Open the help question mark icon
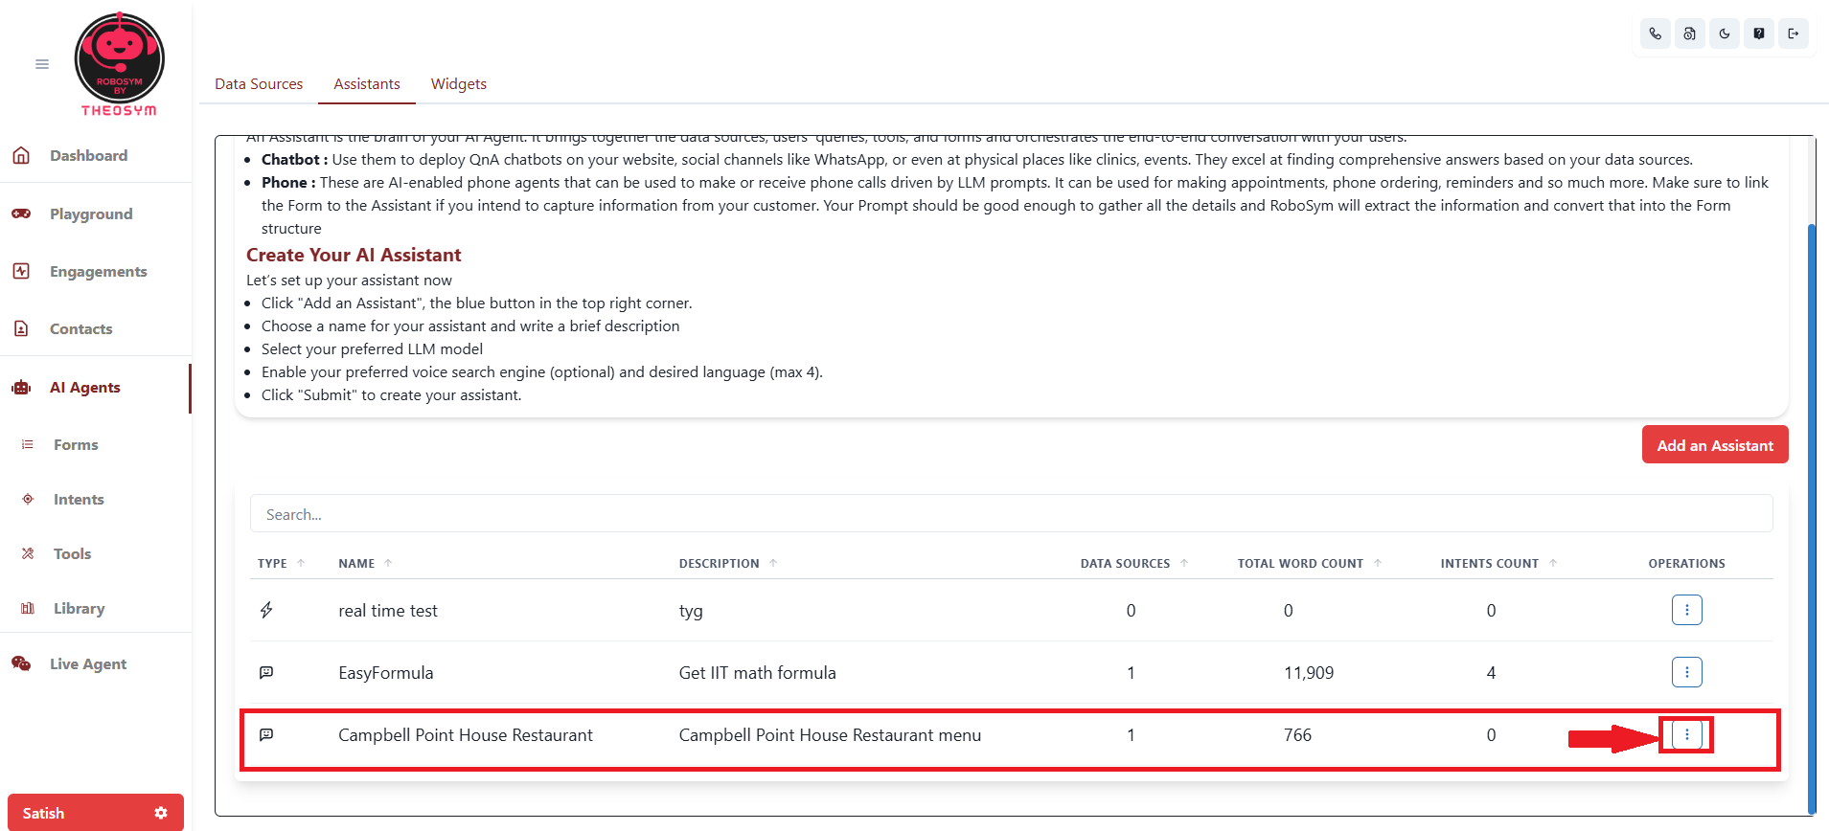This screenshot has width=1829, height=831. coord(1758,34)
